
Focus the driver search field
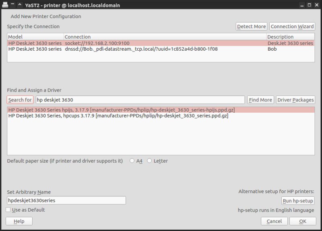click(x=140, y=100)
